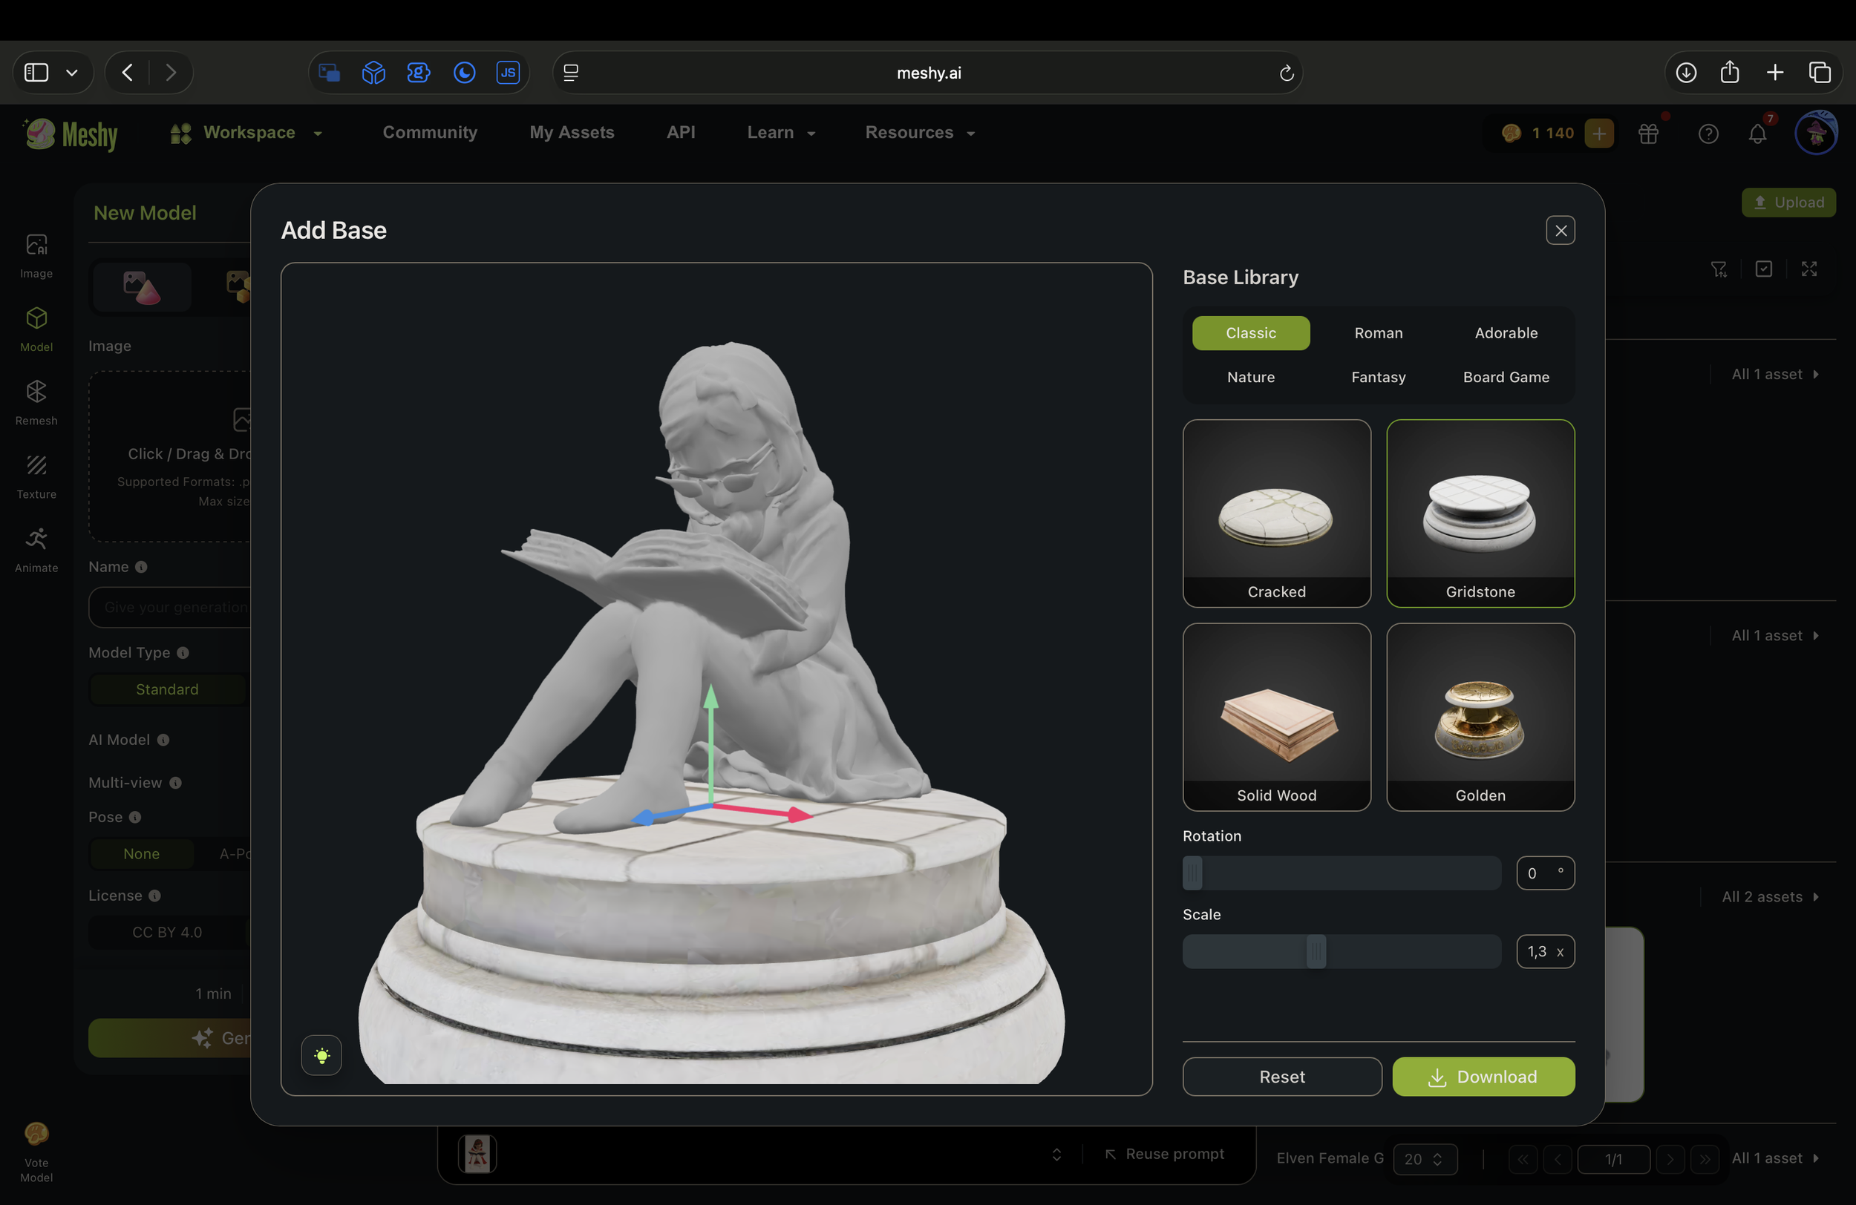
Task: Go to the Community page
Action: pyautogui.click(x=430, y=133)
